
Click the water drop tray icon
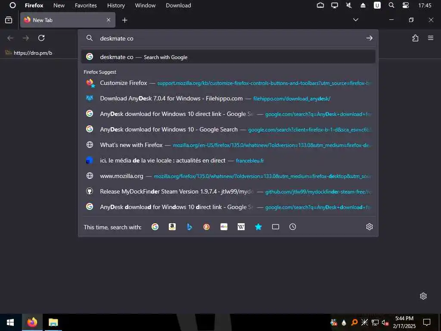344,322
